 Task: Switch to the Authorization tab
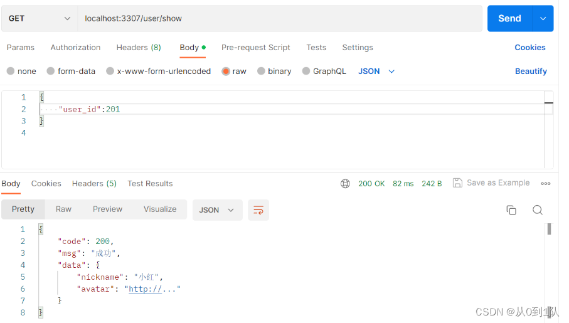click(75, 48)
